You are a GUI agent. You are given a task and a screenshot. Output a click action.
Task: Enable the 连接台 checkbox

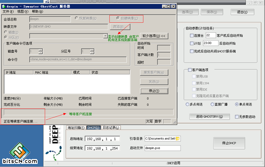(x=192, y=35)
